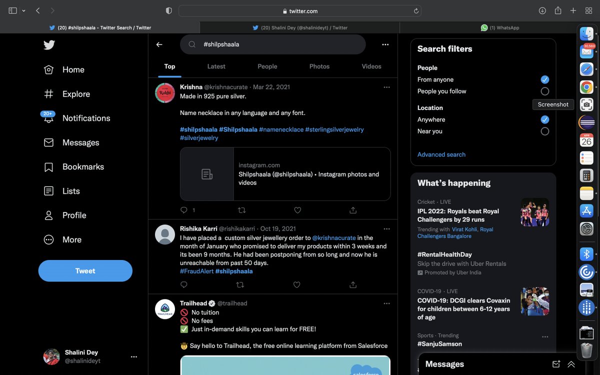Click the #namenecklace hashtag
The image size is (600, 375).
coord(281,129)
